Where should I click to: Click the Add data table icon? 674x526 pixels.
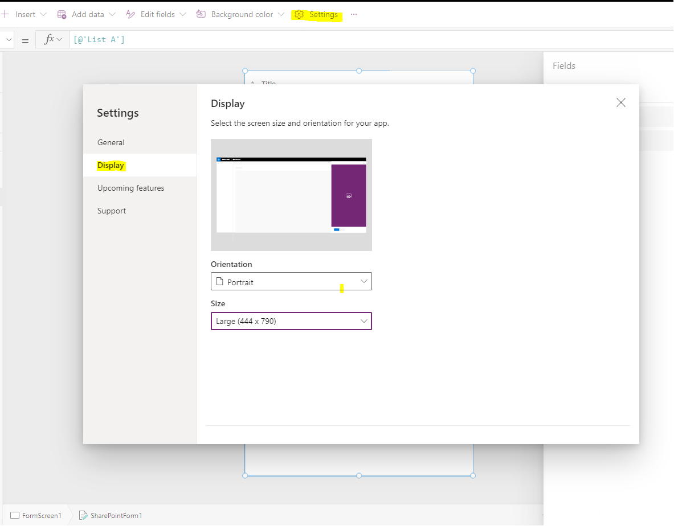(x=62, y=15)
